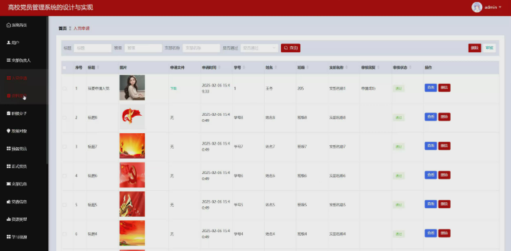
Task: Tick the checkbox for row 标题8
Action: 64,117
